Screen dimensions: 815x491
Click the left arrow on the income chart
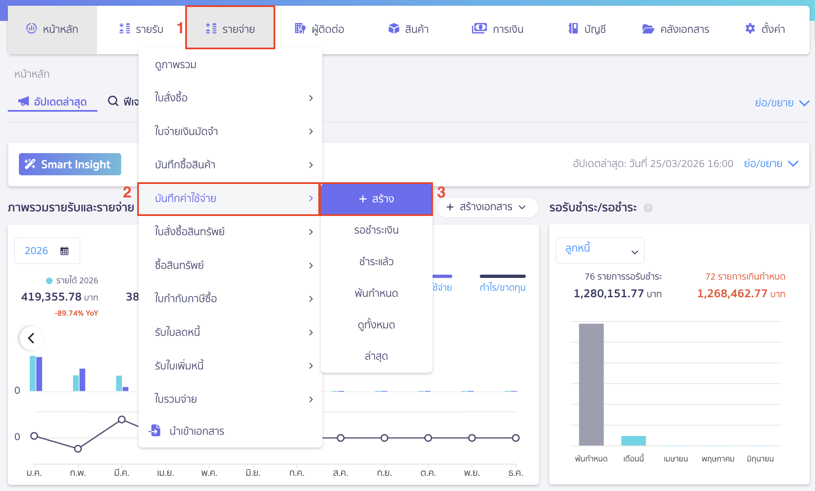(x=31, y=338)
